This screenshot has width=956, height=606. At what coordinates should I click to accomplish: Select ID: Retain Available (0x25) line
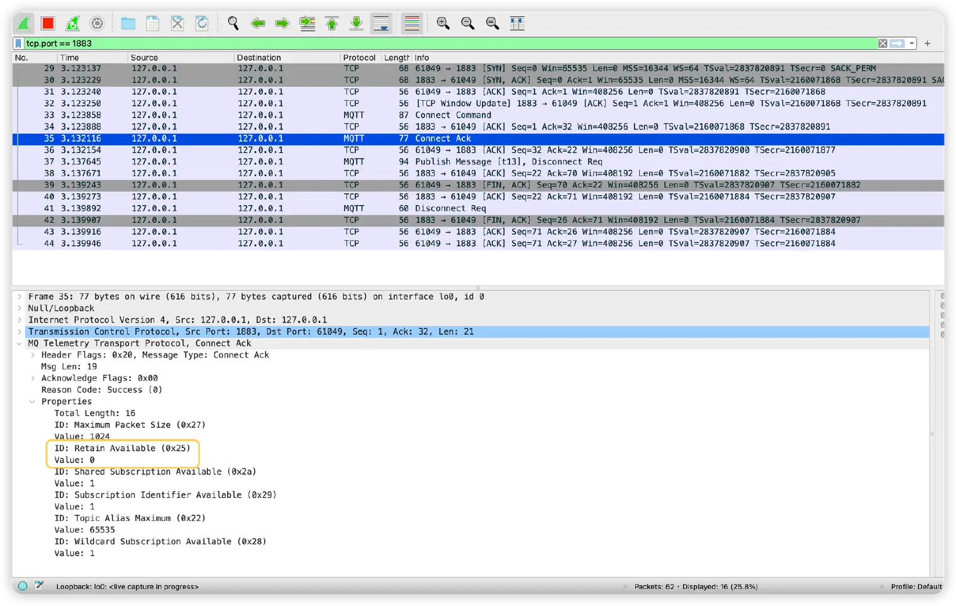[123, 449]
